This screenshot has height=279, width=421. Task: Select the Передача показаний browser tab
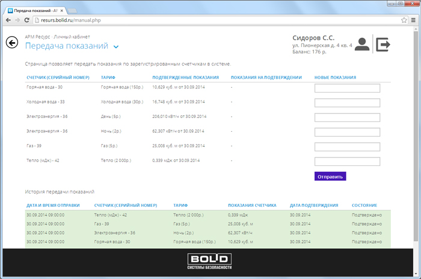click(33, 10)
